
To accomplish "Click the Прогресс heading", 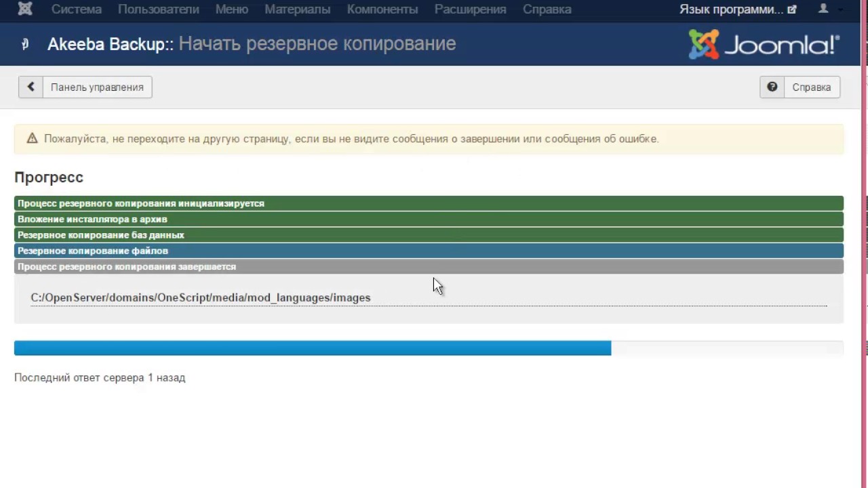I will click(x=49, y=177).
